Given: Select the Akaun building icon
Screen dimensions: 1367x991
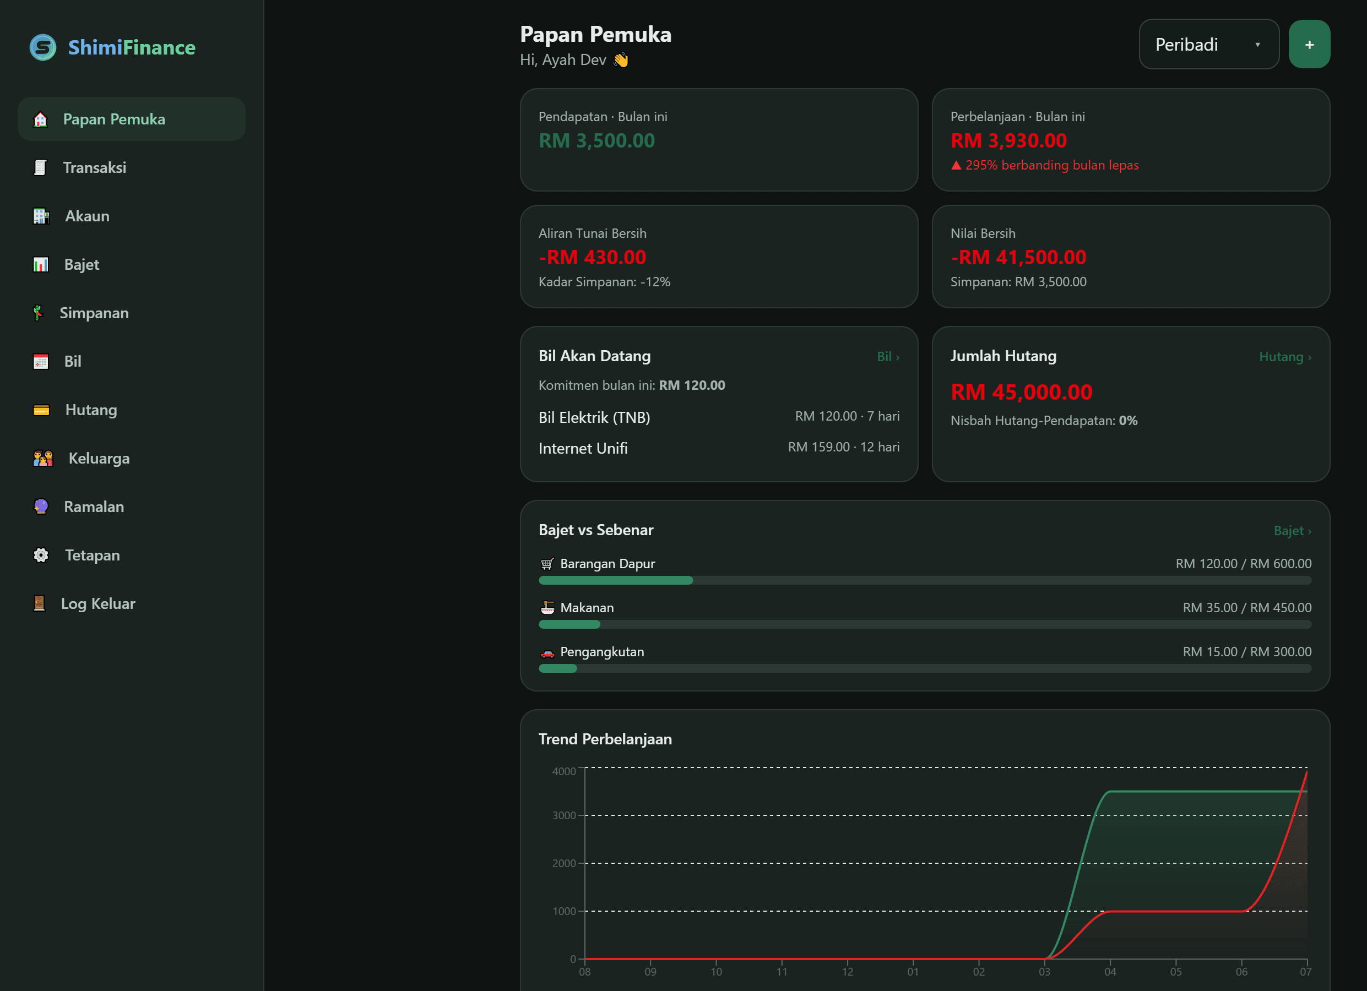Looking at the screenshot, I should click(x=41, y=216).
